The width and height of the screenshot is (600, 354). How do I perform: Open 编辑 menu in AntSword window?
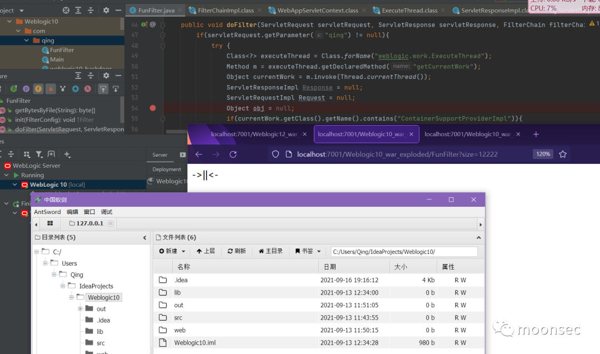tap(72, 212)
